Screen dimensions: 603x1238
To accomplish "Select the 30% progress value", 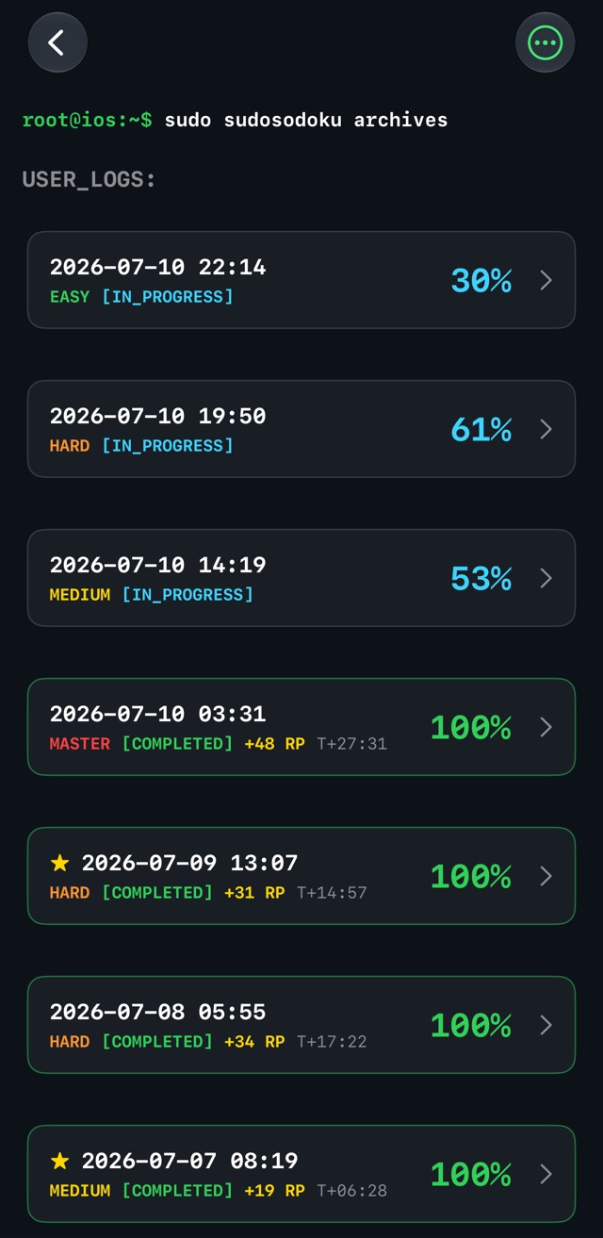I will click(481, 280).
